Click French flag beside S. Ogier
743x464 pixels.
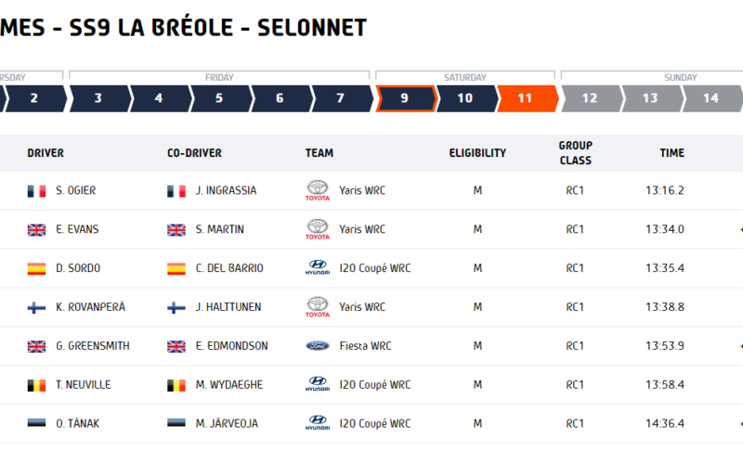pyautogui.click(x=36, y=191)
